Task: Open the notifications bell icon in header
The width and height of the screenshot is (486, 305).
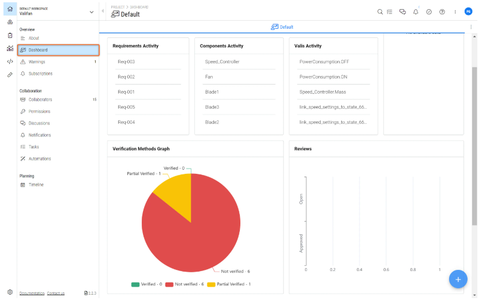Action: (x=416, y=12)
